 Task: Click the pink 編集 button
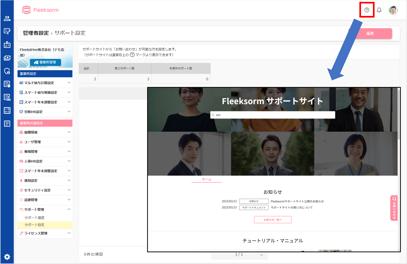tap(371, 33)
